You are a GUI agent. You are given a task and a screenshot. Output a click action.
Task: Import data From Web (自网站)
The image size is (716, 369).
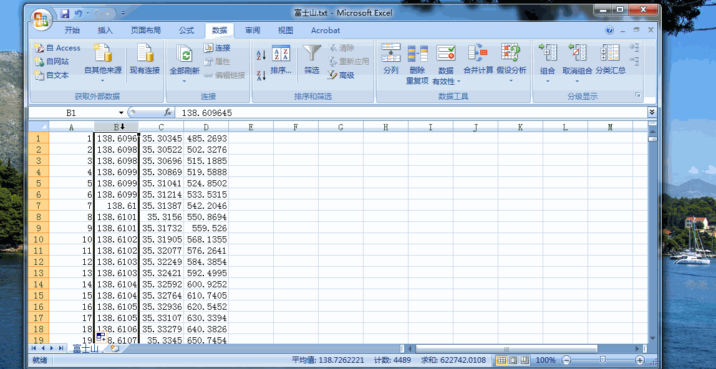coord(52,62)
